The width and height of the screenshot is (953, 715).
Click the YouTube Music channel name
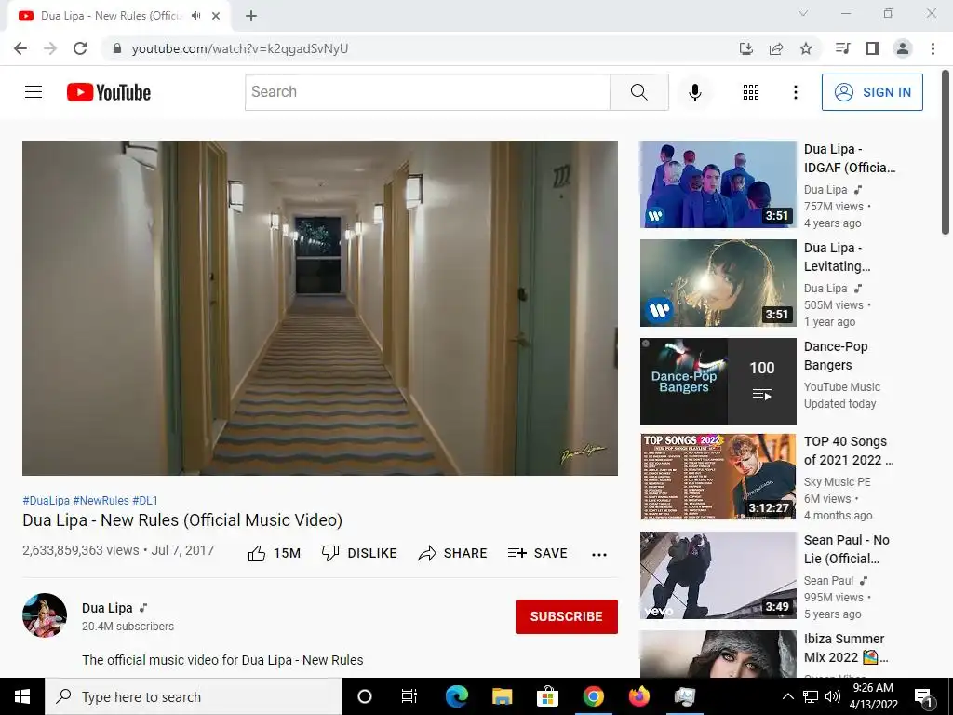841,387
